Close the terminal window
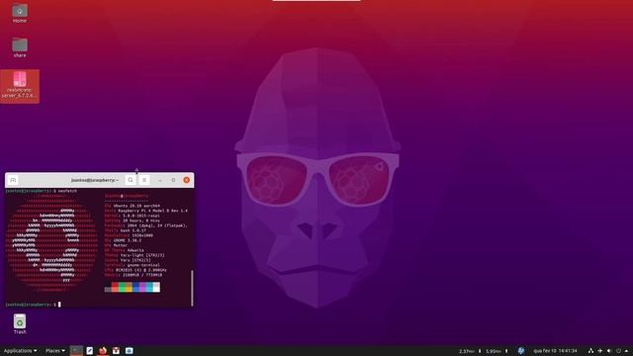The image size is (633, 356). (187, 180)
